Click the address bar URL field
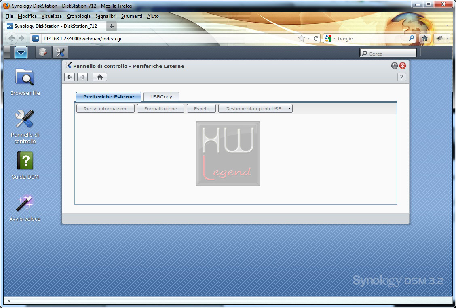 pyautogui.click(x=169, y=39)
